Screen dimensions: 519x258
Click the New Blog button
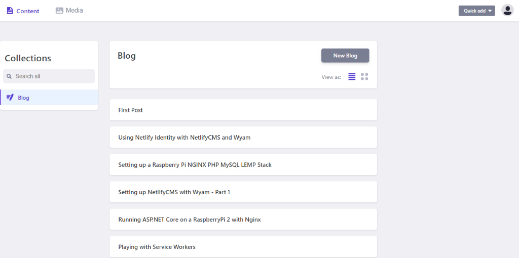point(345,56)
